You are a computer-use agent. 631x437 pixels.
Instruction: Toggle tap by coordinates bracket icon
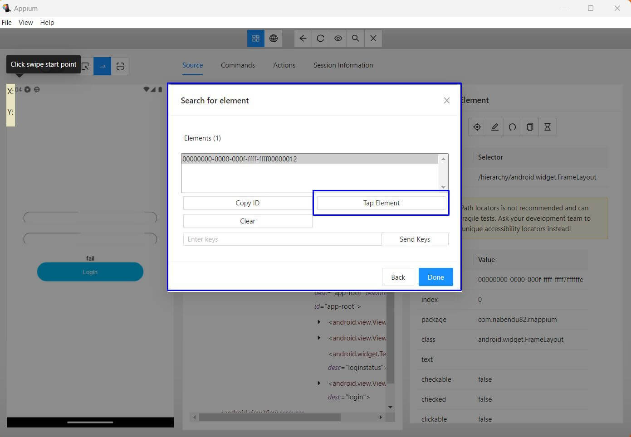point(120,66)
